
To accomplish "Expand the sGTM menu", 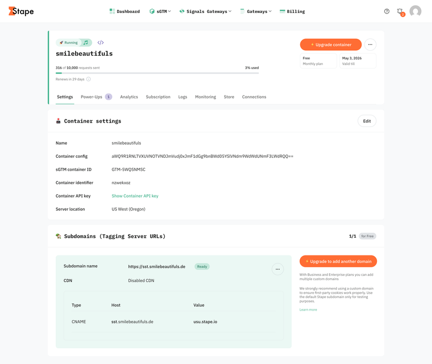I will click(x=160, y=11).
